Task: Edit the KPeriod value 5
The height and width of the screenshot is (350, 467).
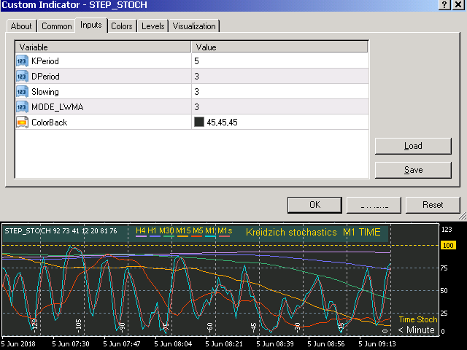Action: 277,61
